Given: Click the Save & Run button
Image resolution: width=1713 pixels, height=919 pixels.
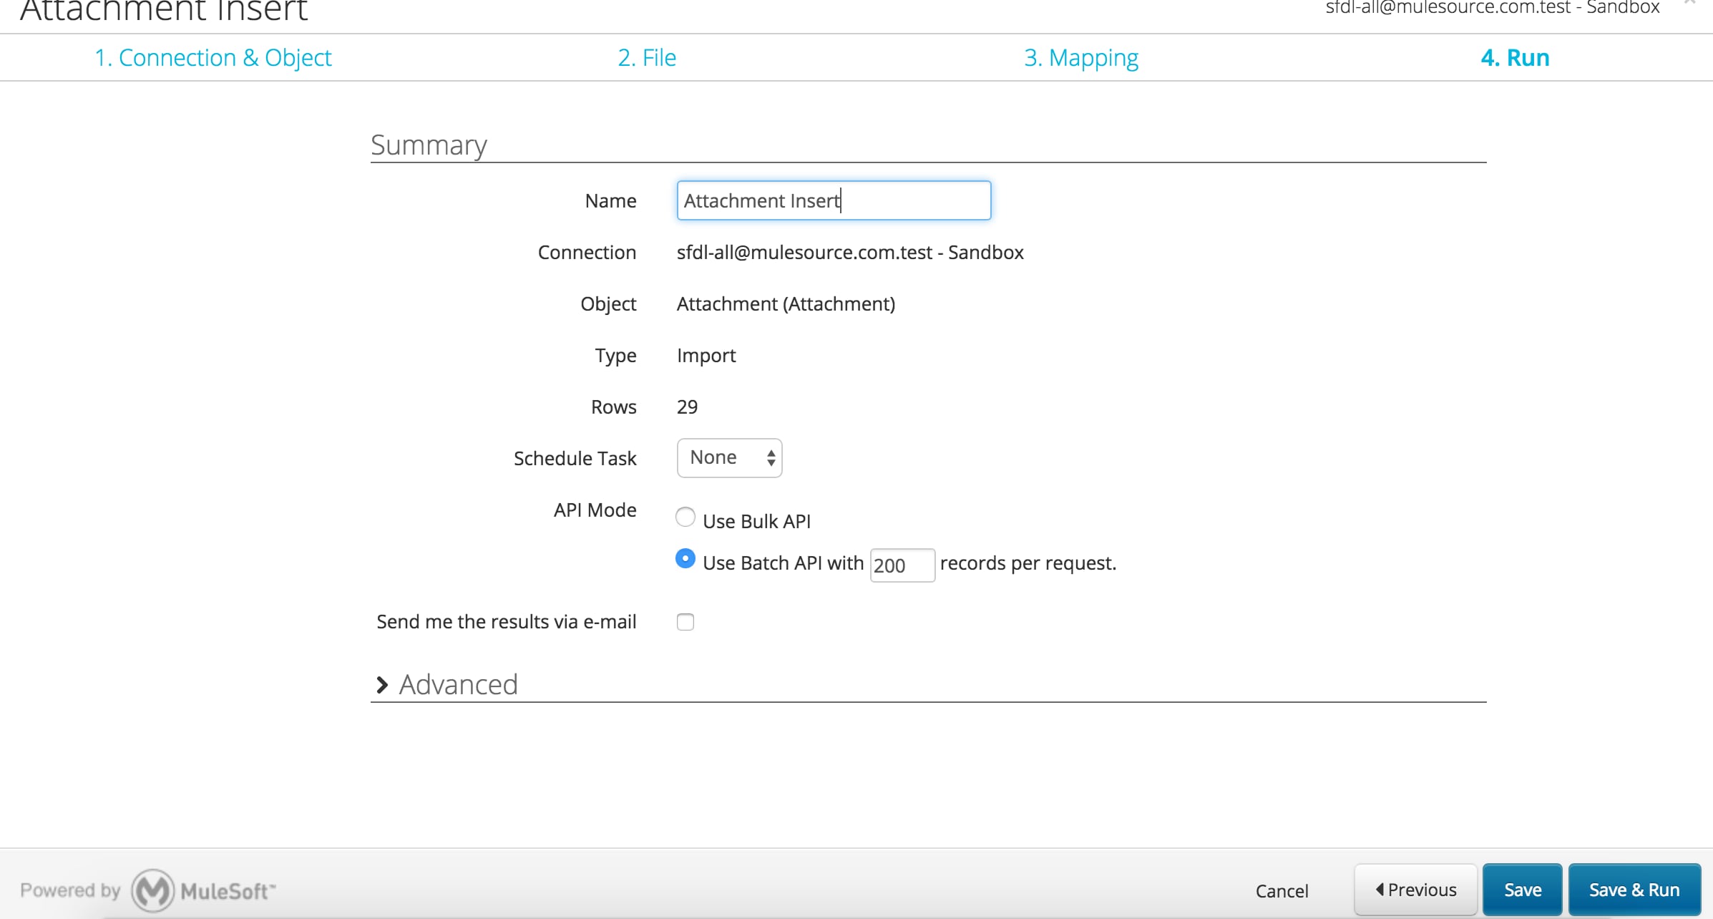Looking at the screenshot, I should (1634, 890).
